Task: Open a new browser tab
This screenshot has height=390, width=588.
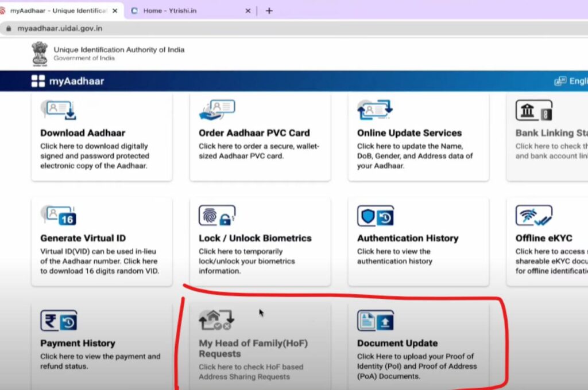Action: click(x=269, y=10)
